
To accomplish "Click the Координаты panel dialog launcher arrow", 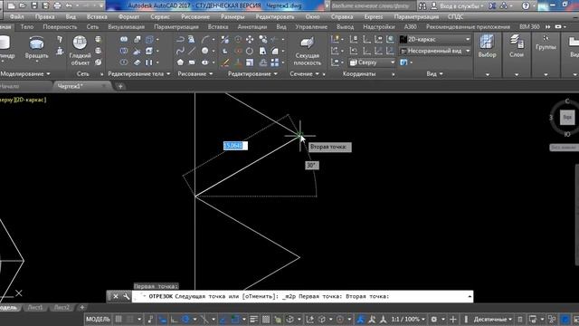I will [393, 74].
